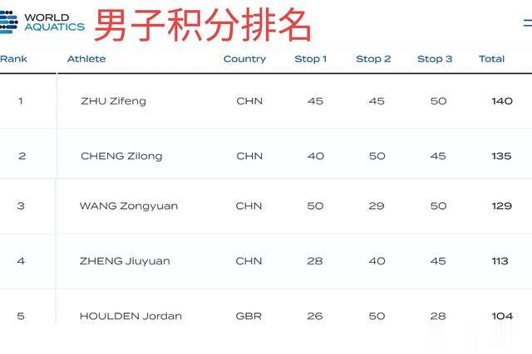Sort by Country column header

coord(244,59)
